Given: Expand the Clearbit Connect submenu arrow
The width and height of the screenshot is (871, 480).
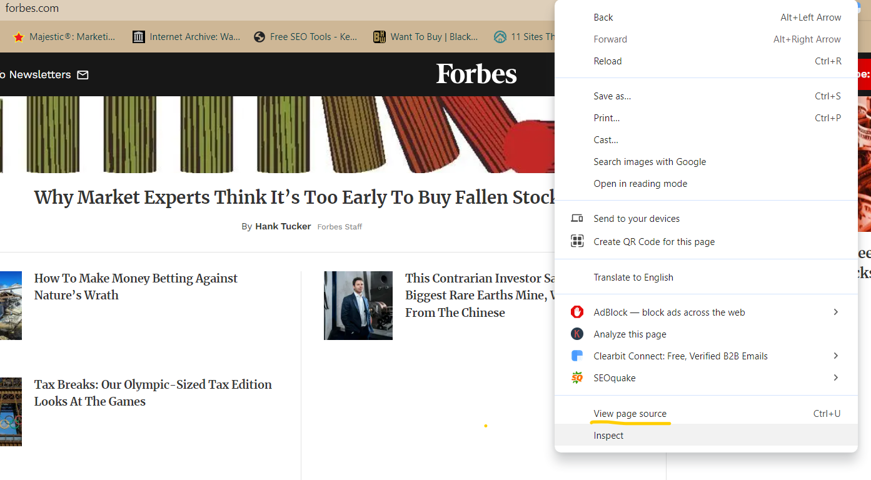Looking at the screenshot, I should pos(835,356).
